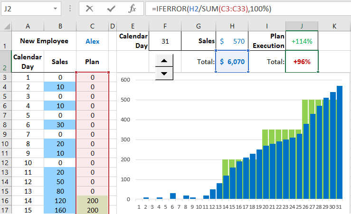The width and height of the screenshot is (351, 214).
Task: Select the Alex employee name cell
Action: coord(92,41)
